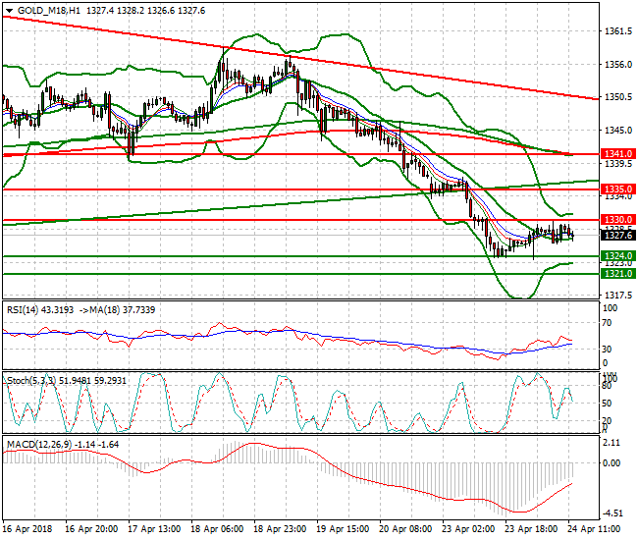The image size is (638, 540).
Task: Click the MACD scale value 2.11
Action: (611, 443)
